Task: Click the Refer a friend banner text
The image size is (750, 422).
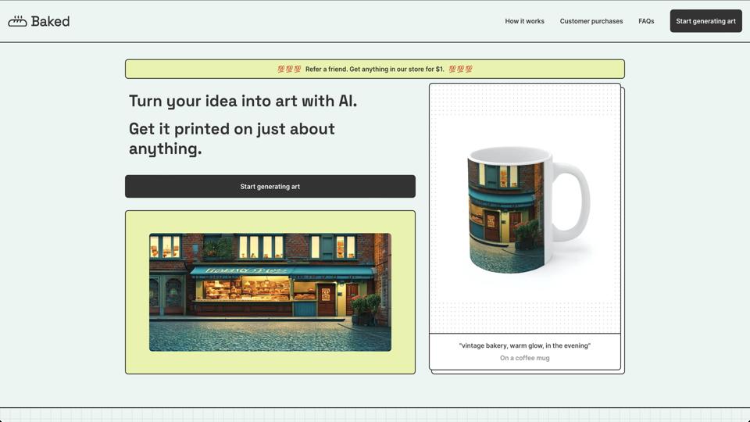Action: point(374,69)
